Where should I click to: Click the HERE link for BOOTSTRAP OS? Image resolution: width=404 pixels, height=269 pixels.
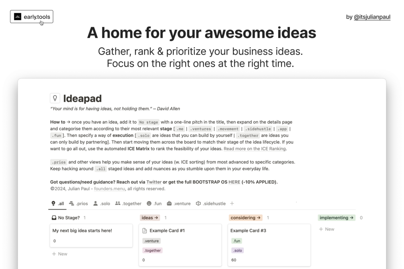coord(234,182)
